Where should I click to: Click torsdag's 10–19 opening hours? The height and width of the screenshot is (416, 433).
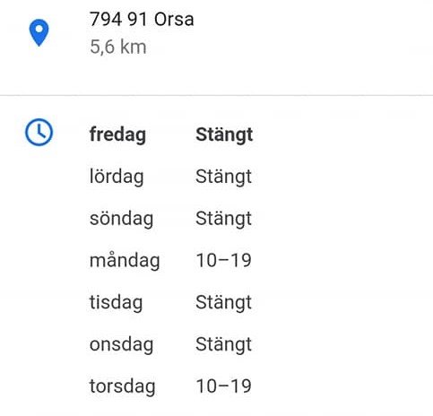click(223, 386)
